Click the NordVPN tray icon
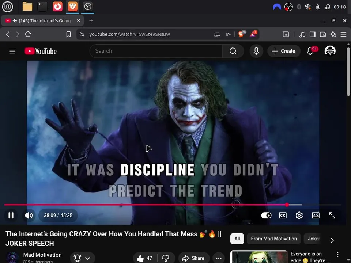This screenshot has width=351, height=263. click(277, 7)
